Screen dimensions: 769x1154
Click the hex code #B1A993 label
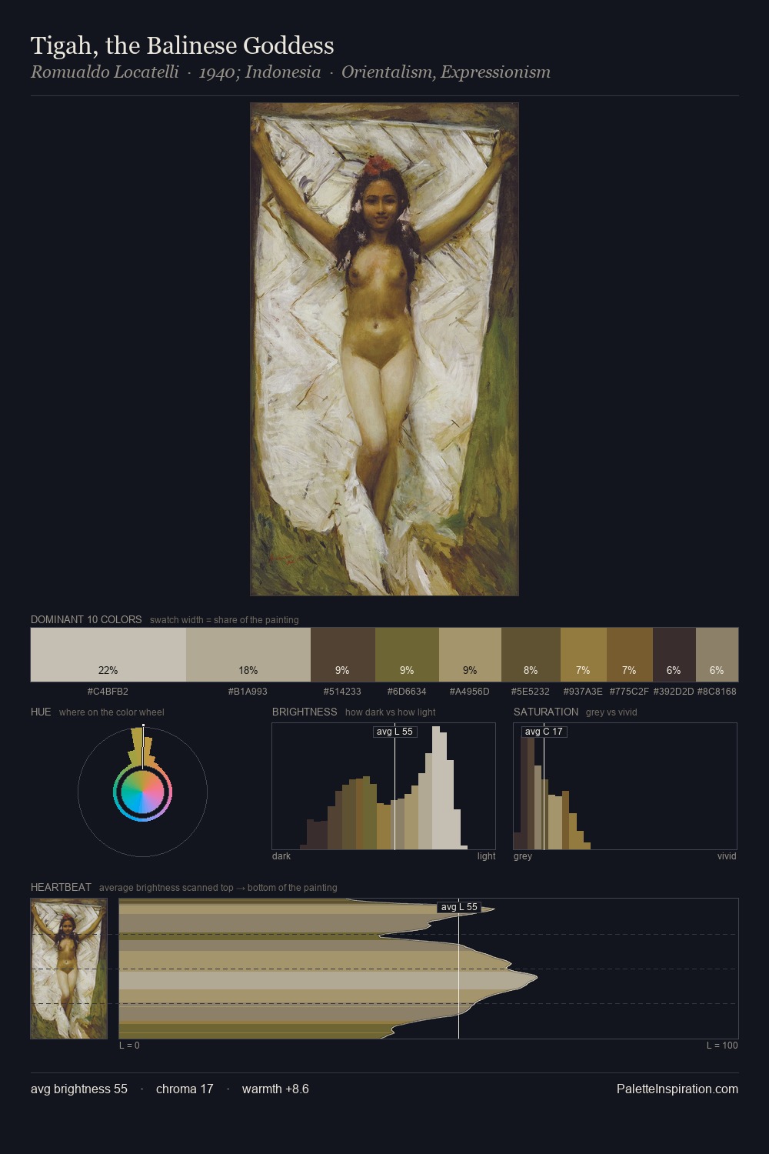248,692
